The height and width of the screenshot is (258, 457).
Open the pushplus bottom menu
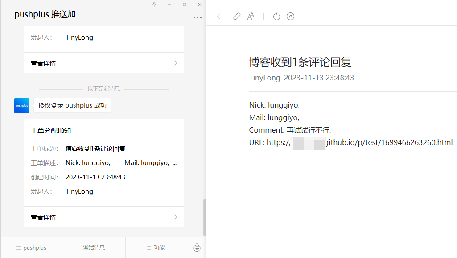tap(32, 247)
